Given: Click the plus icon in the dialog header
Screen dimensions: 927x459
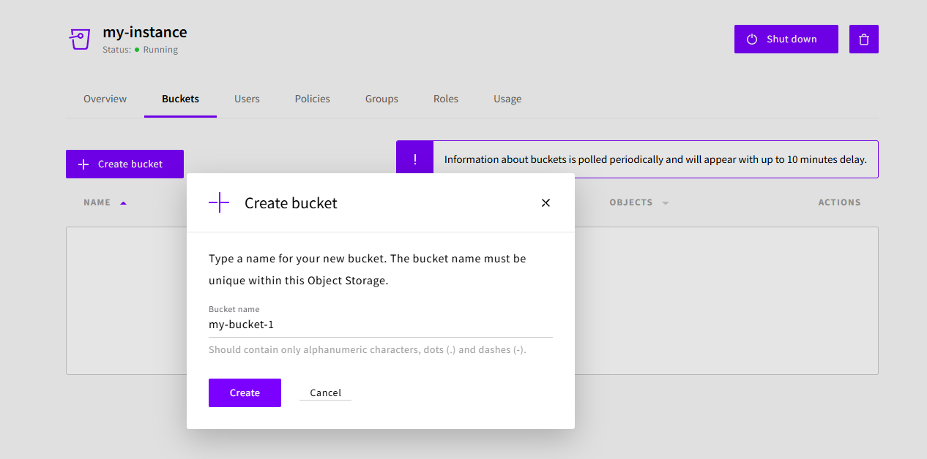Looking at the screenshot, I should pyautogui.click(x=218, y=202).
